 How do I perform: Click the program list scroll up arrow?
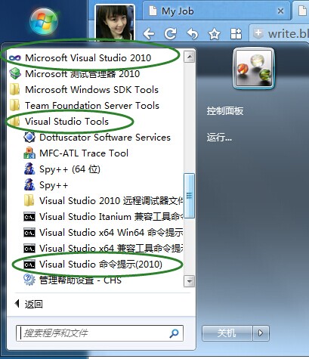pyautogui.click(x=189, y=57)
